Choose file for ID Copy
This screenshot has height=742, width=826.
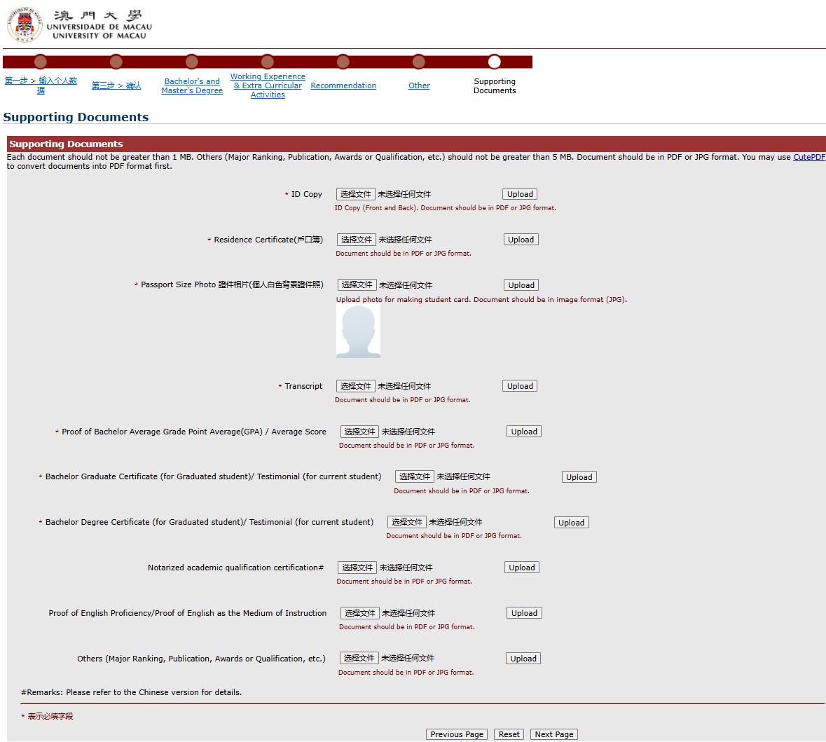point(355,194)
